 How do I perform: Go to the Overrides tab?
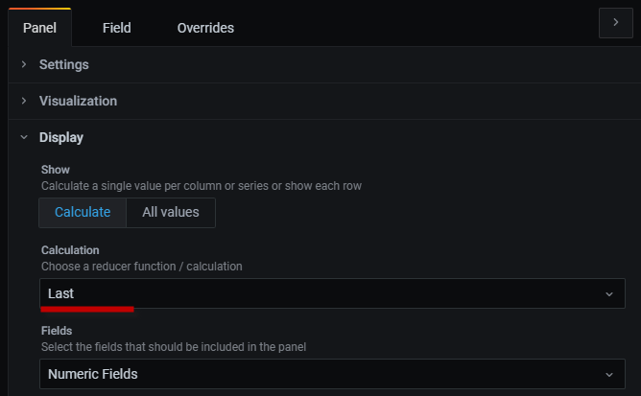tap(205, 28)
